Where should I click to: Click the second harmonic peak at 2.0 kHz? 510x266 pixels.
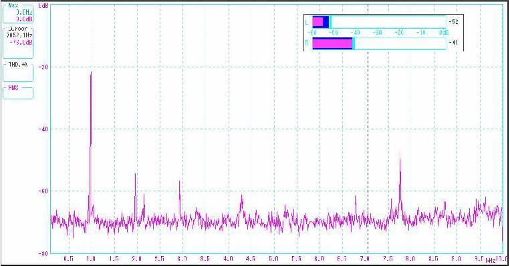pos(135,175)
